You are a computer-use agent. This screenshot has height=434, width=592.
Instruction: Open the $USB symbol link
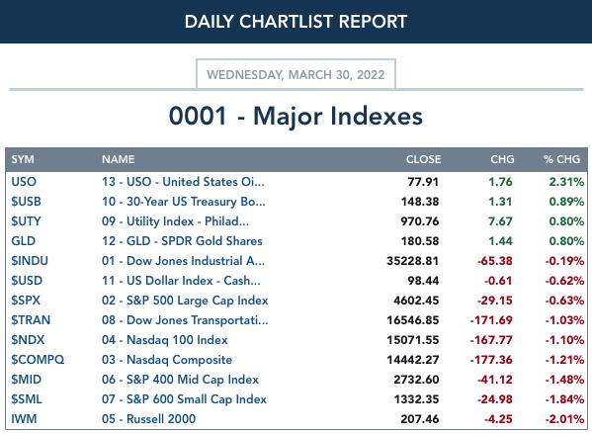(x=26, y=202)
